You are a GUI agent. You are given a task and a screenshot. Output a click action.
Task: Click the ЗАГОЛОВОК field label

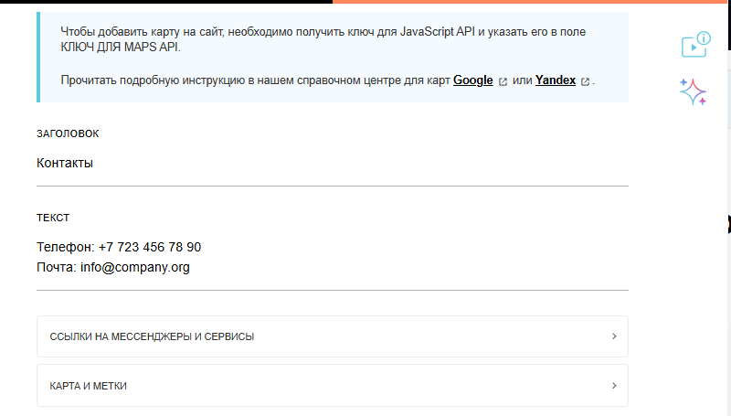click(68, 133)
